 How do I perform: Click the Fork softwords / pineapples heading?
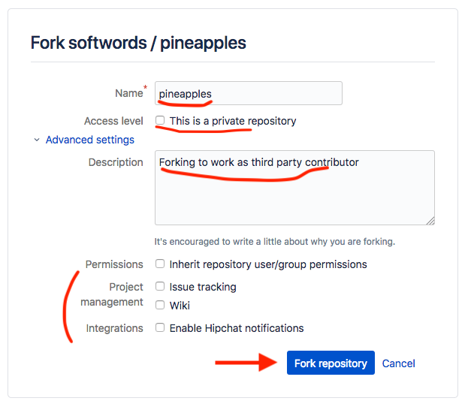click(x=138, y=42)
